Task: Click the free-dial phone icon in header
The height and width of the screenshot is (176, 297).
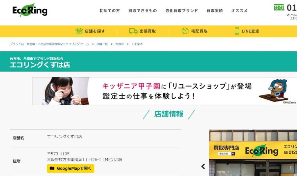Action: 279,7
